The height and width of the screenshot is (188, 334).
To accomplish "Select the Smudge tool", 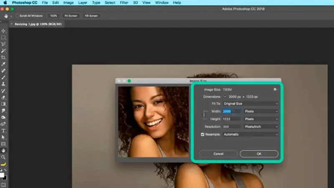I will tap(3, 111).
